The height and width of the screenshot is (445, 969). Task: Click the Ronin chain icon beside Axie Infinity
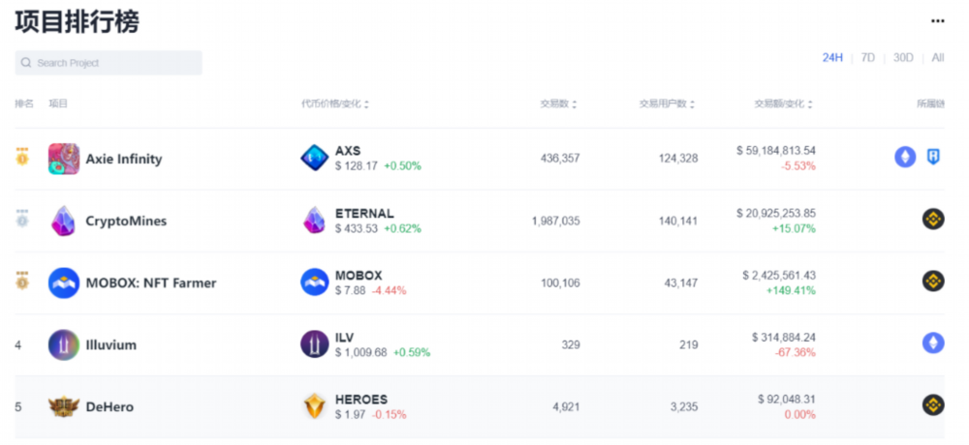[933, 158]
